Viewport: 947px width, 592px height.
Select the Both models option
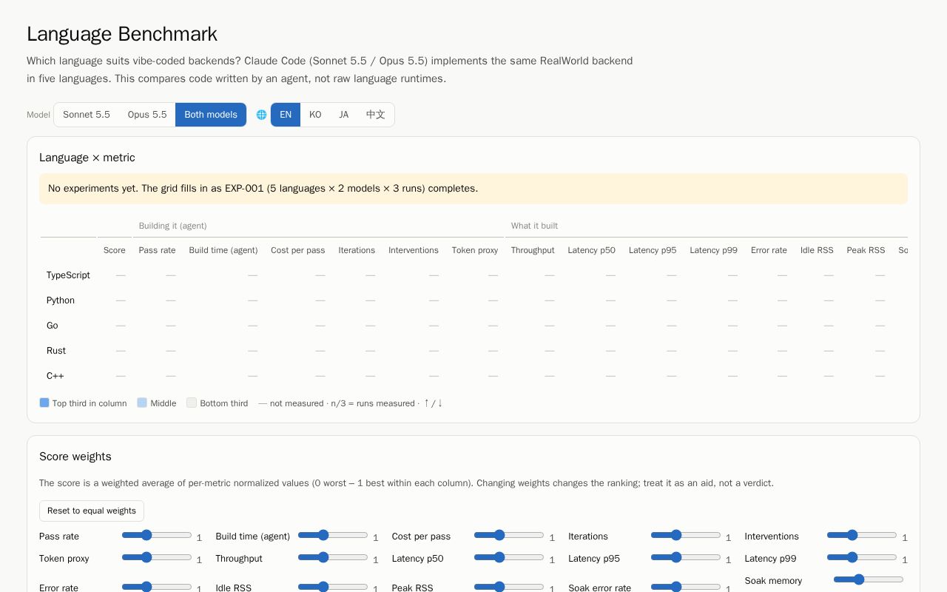tap(211, 115)
